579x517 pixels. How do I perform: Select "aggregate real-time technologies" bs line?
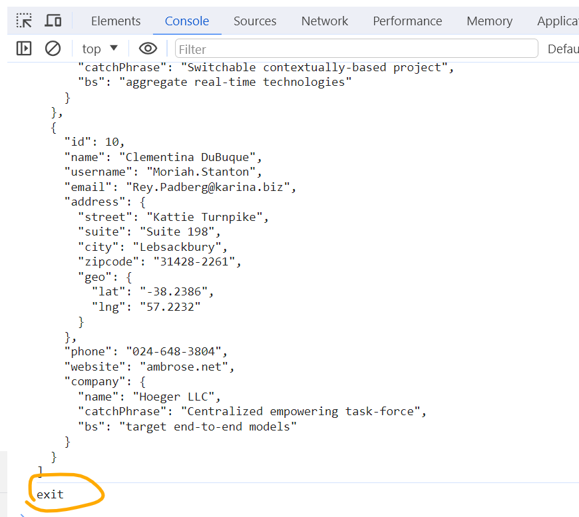coord(214,82)
